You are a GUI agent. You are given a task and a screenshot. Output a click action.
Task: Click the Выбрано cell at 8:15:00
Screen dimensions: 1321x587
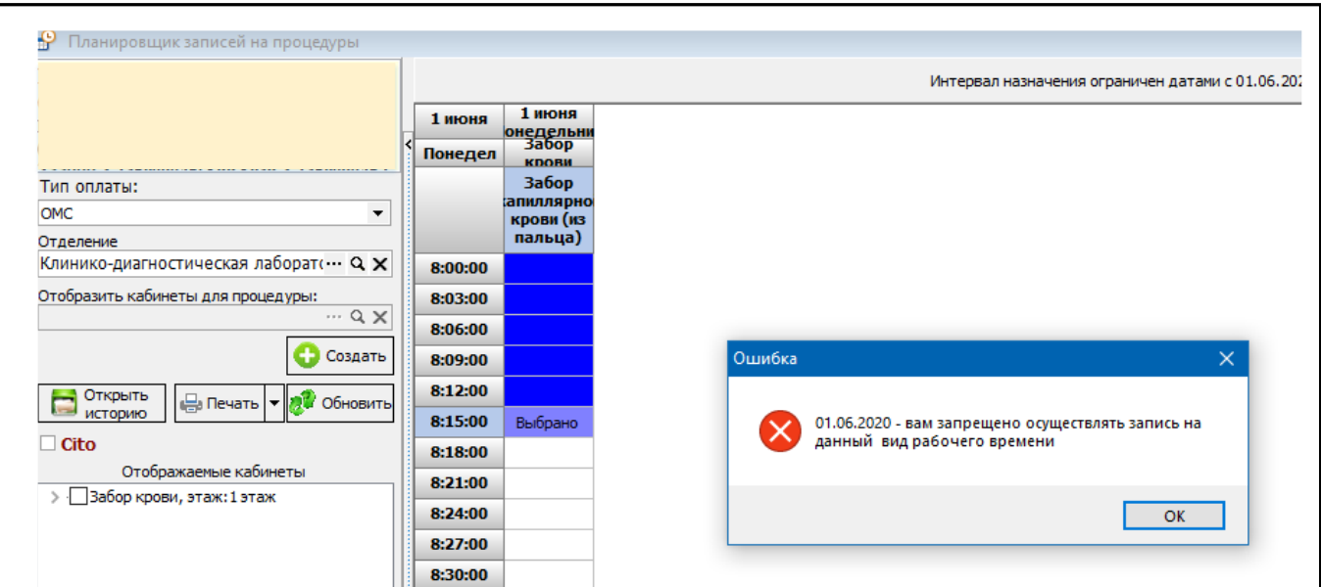point(549,422)
